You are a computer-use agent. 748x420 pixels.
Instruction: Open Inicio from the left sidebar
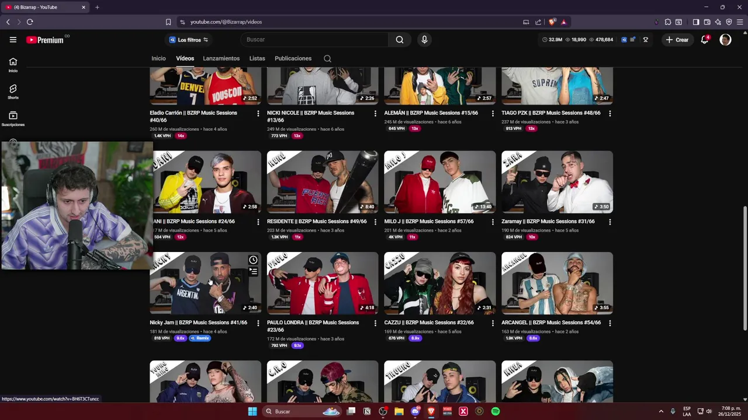point(13,65)
